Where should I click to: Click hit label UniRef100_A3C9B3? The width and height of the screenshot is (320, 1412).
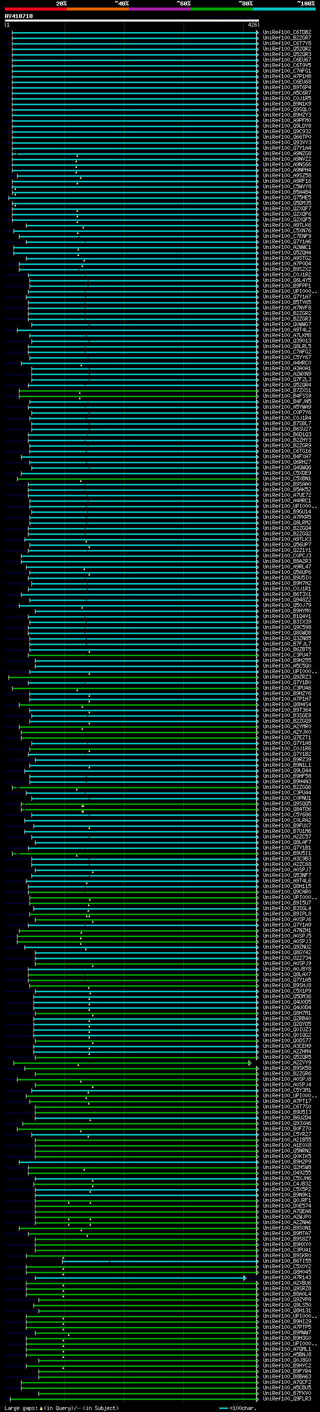point(287,859)
